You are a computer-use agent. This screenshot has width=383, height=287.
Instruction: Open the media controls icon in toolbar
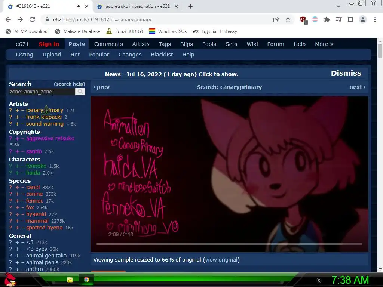[x=338, y=19]
